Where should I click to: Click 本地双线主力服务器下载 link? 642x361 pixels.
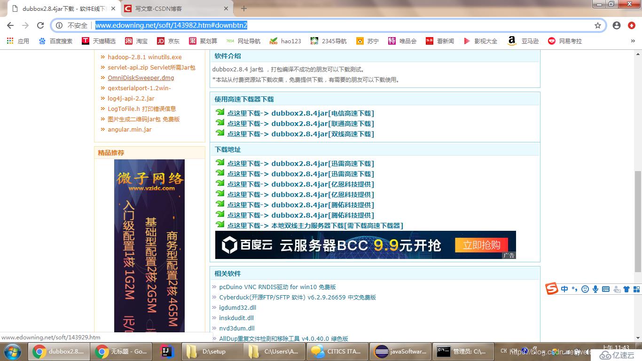315,226
